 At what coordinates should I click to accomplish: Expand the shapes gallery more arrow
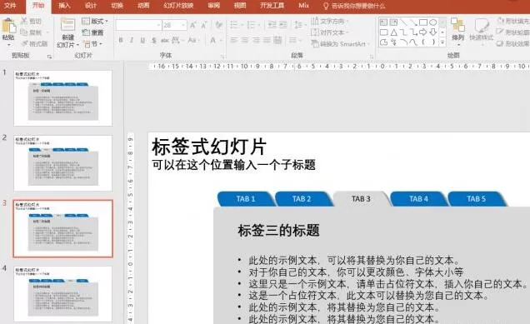point(442,42)
